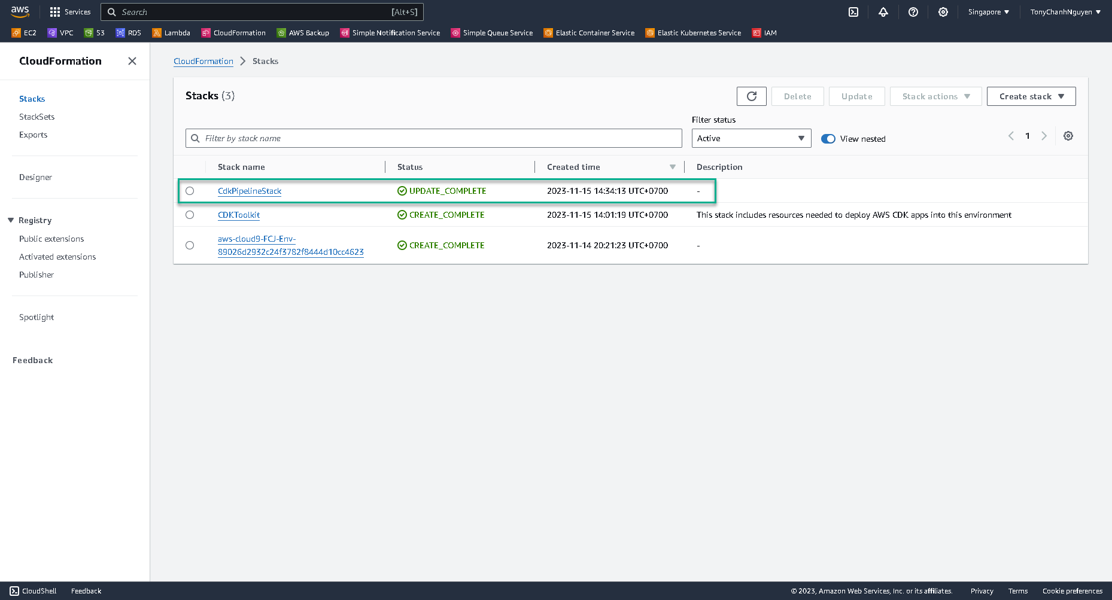Open stacks table preferences gear
Image resolution: width=1112 pixels, height=600 pixels.
(x=1068, y=136)
